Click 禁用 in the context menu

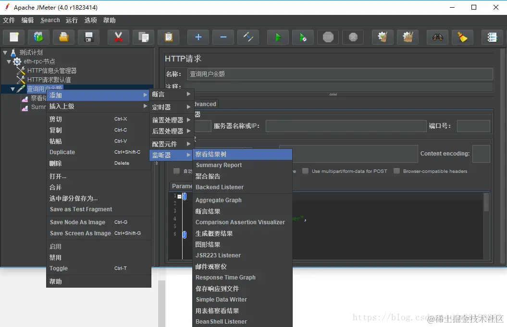point(99,257)
